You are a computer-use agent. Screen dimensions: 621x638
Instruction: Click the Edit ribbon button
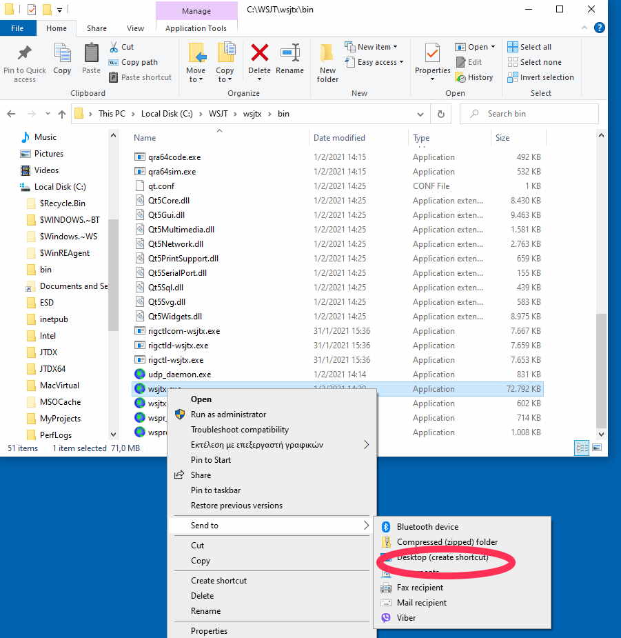click(469, 62)
